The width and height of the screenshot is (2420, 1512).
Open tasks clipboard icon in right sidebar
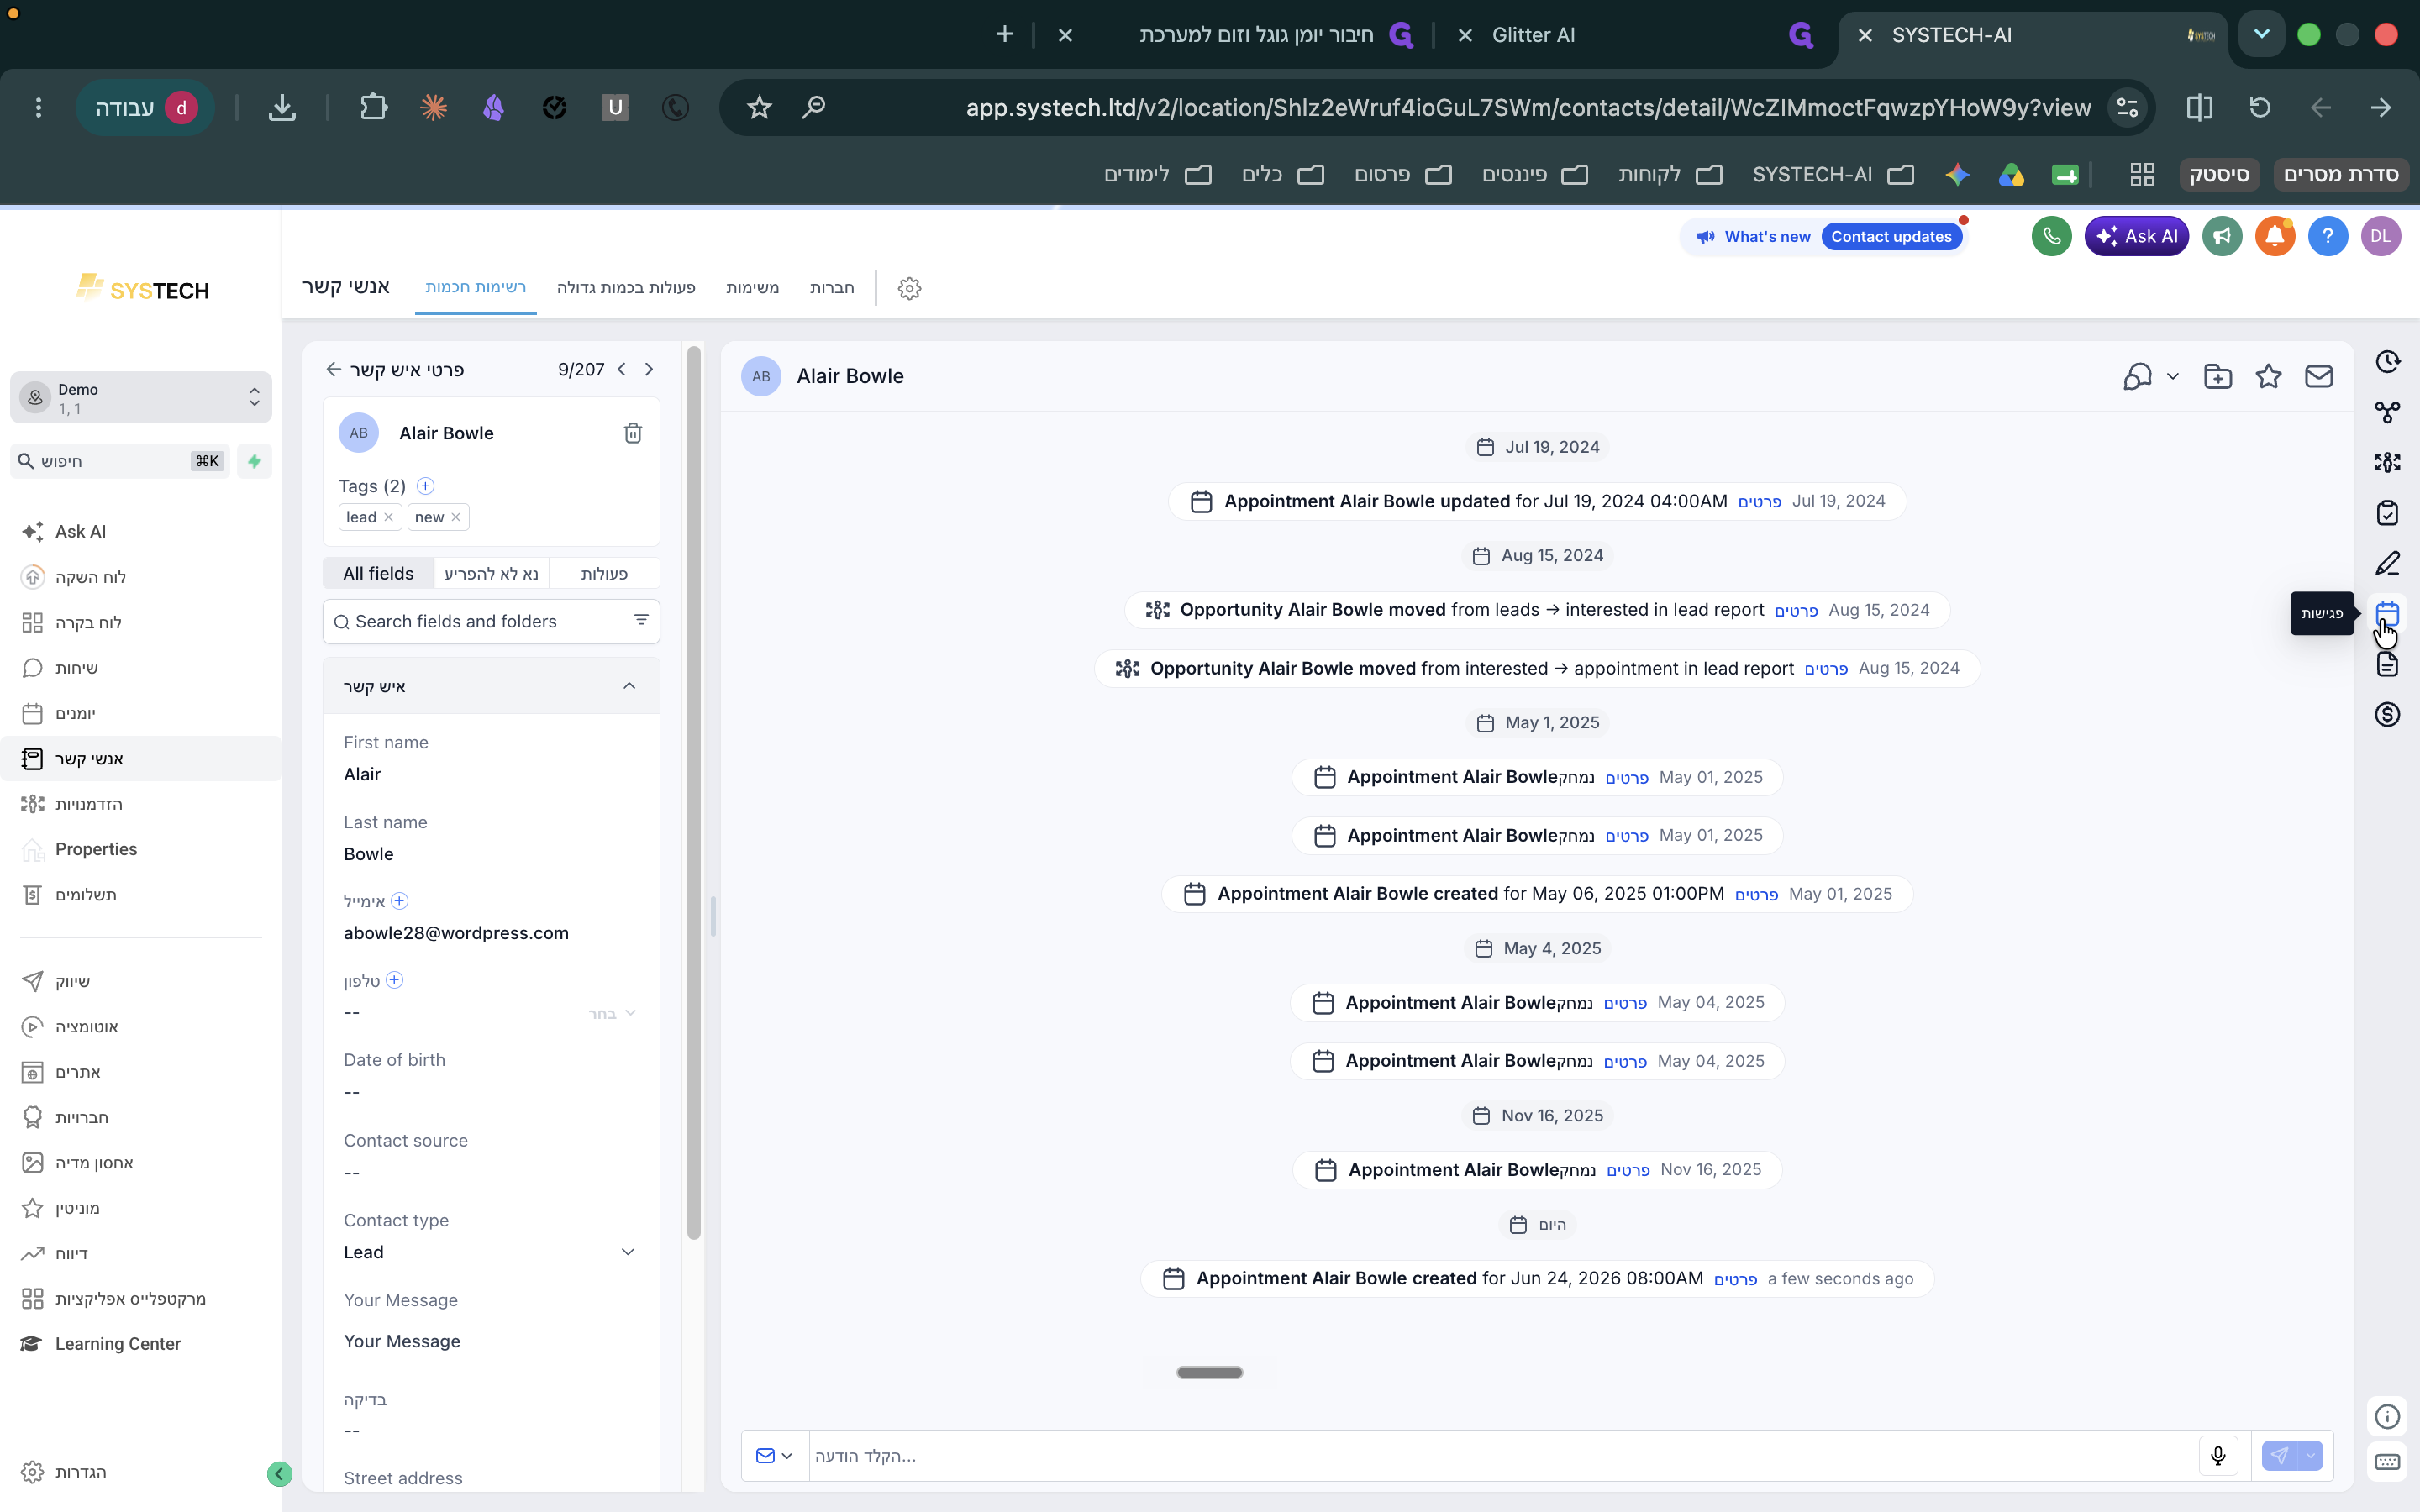(2387, 513)
